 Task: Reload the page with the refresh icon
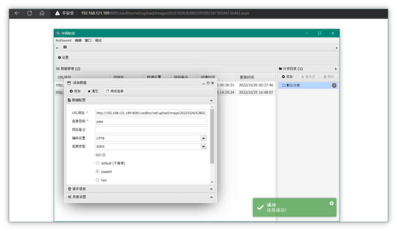(29, 13)
